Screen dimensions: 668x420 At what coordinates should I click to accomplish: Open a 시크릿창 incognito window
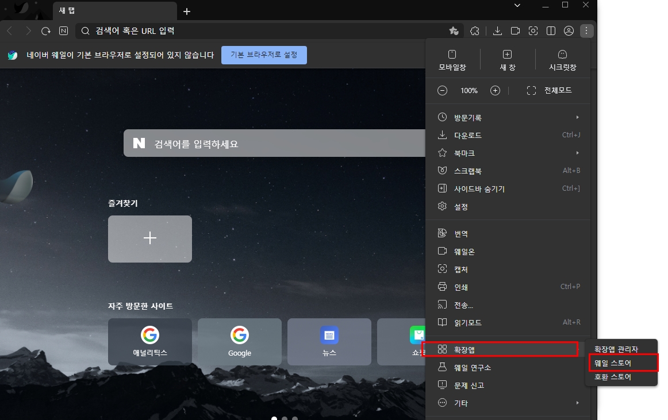coord(562,60)
